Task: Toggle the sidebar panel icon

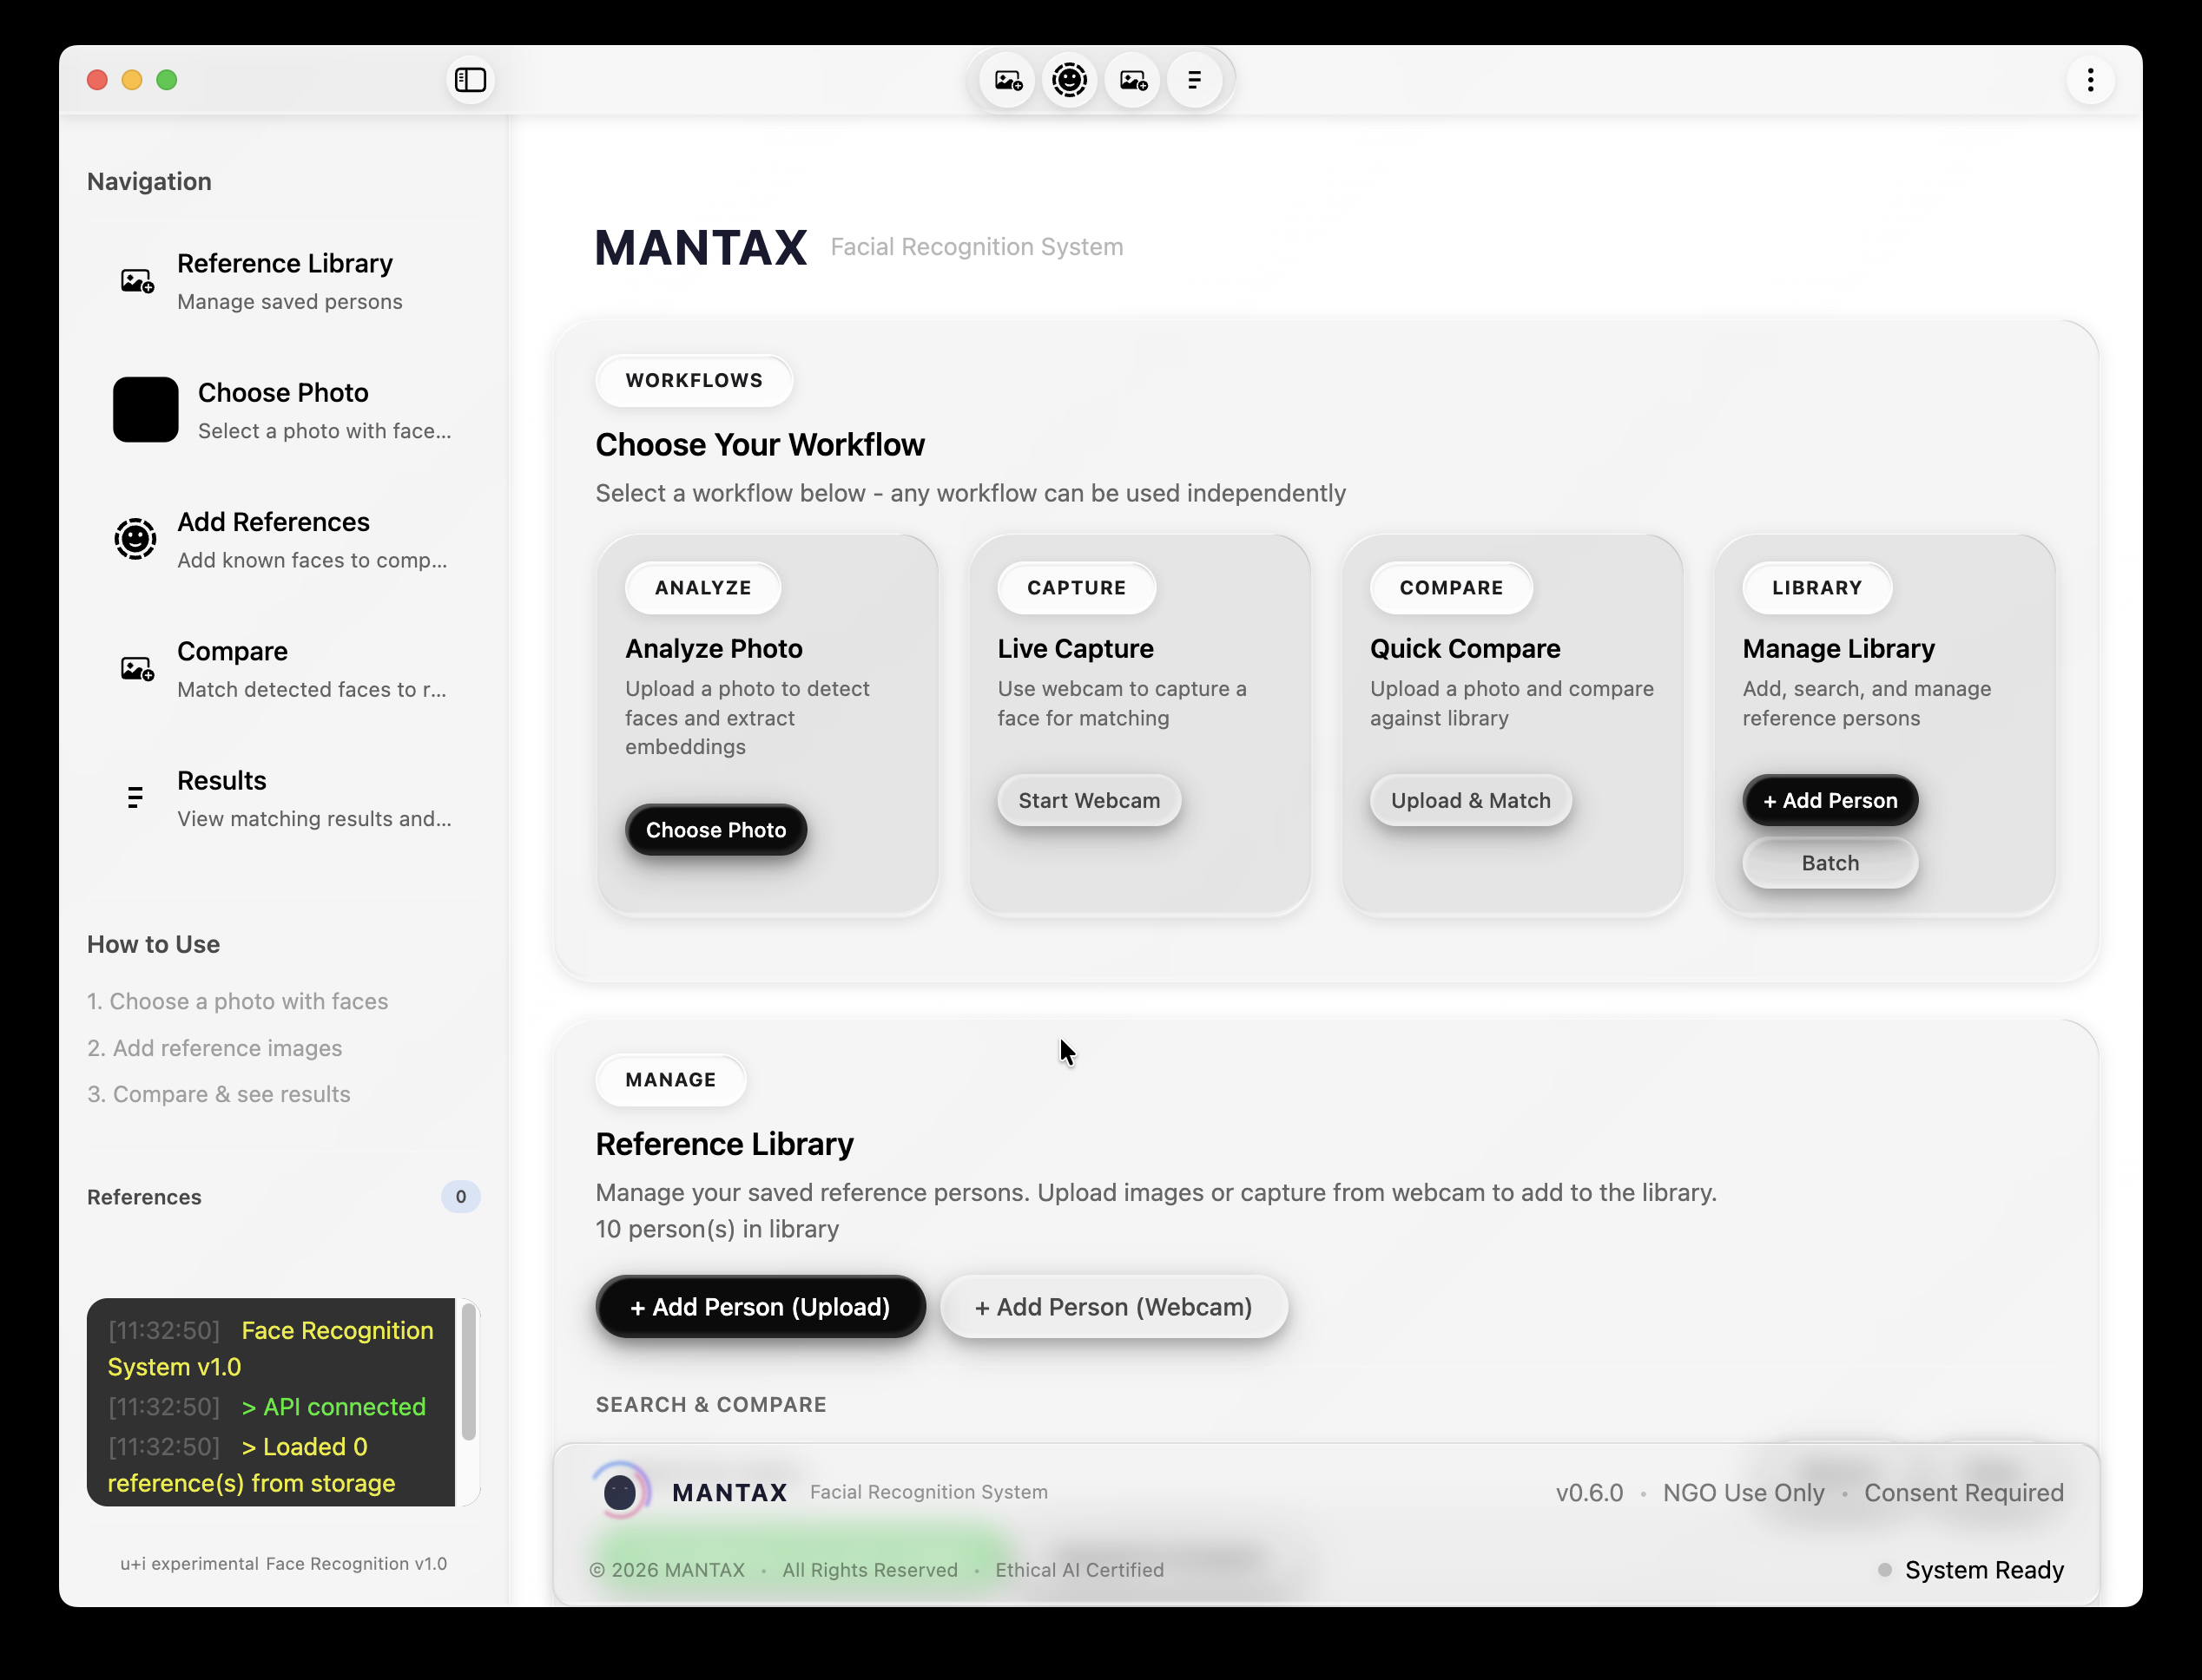Action: [x=469, y=80]
